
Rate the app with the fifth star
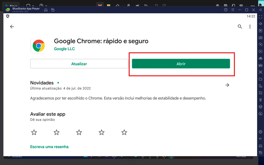(x=124, y=132)
